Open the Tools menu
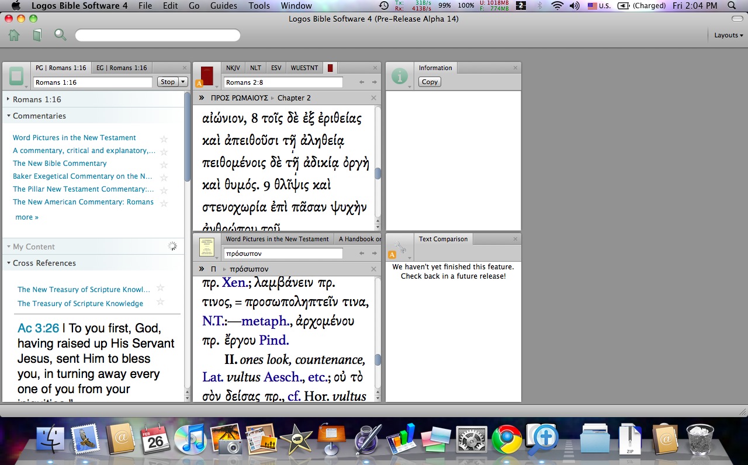The width and height of the screenshot is (748, 465). 259,6
